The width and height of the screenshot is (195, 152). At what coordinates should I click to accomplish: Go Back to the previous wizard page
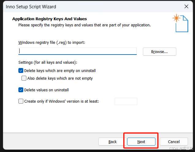tap(113, 142)
